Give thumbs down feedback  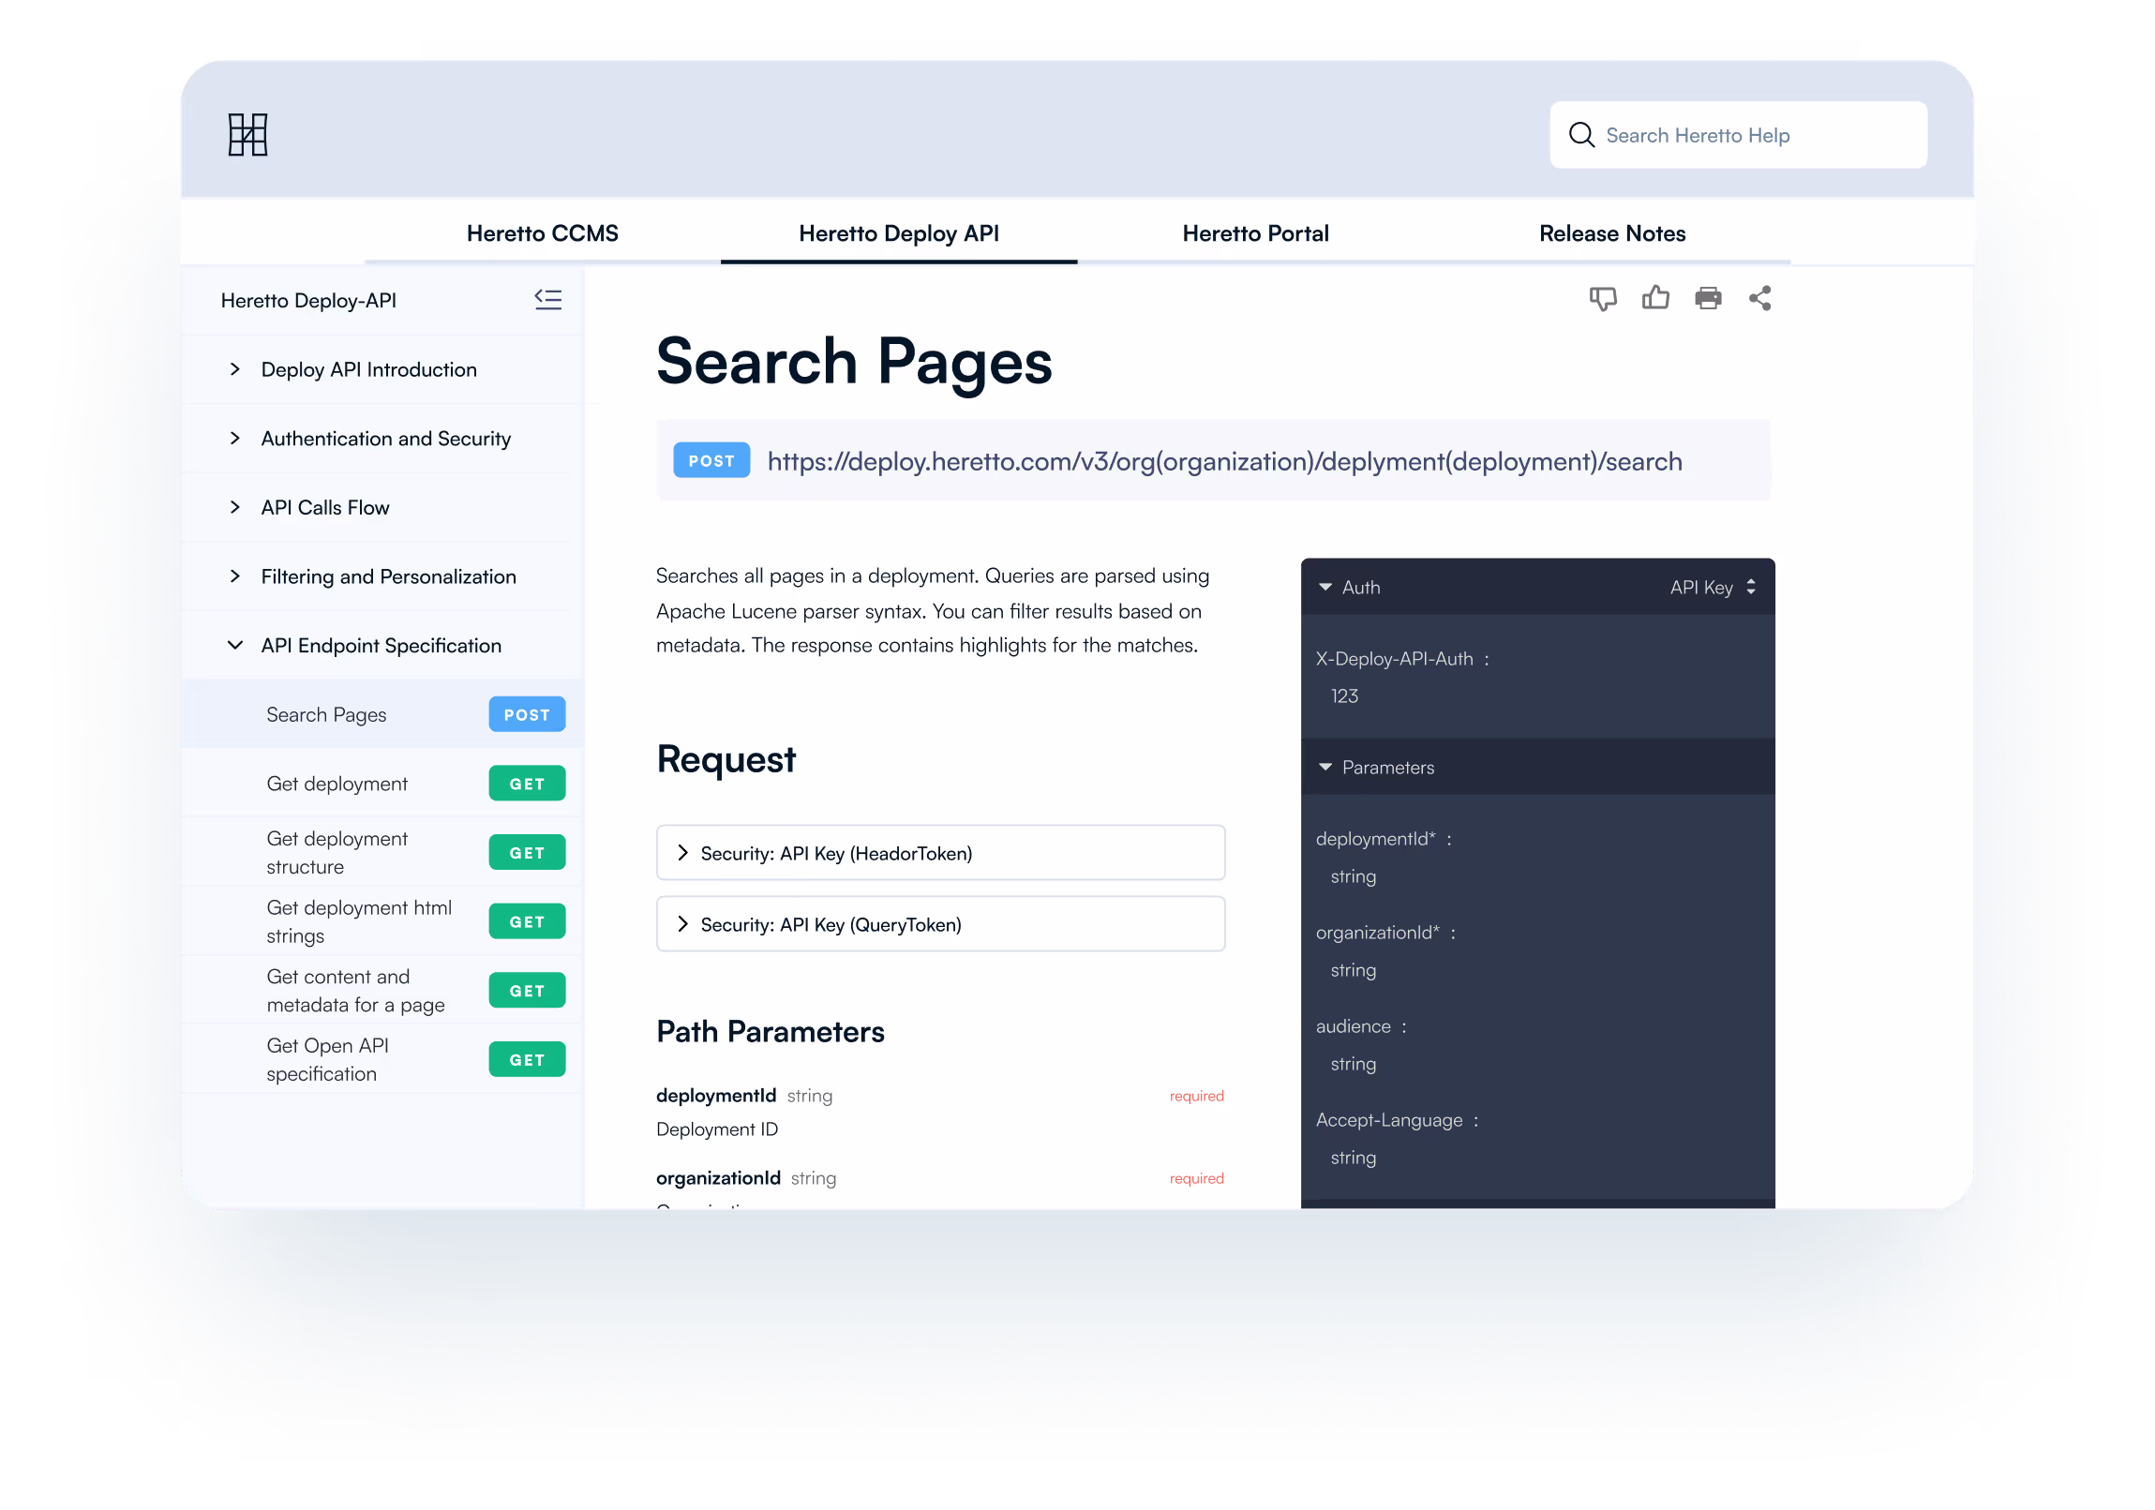(x=1602, y=298)
